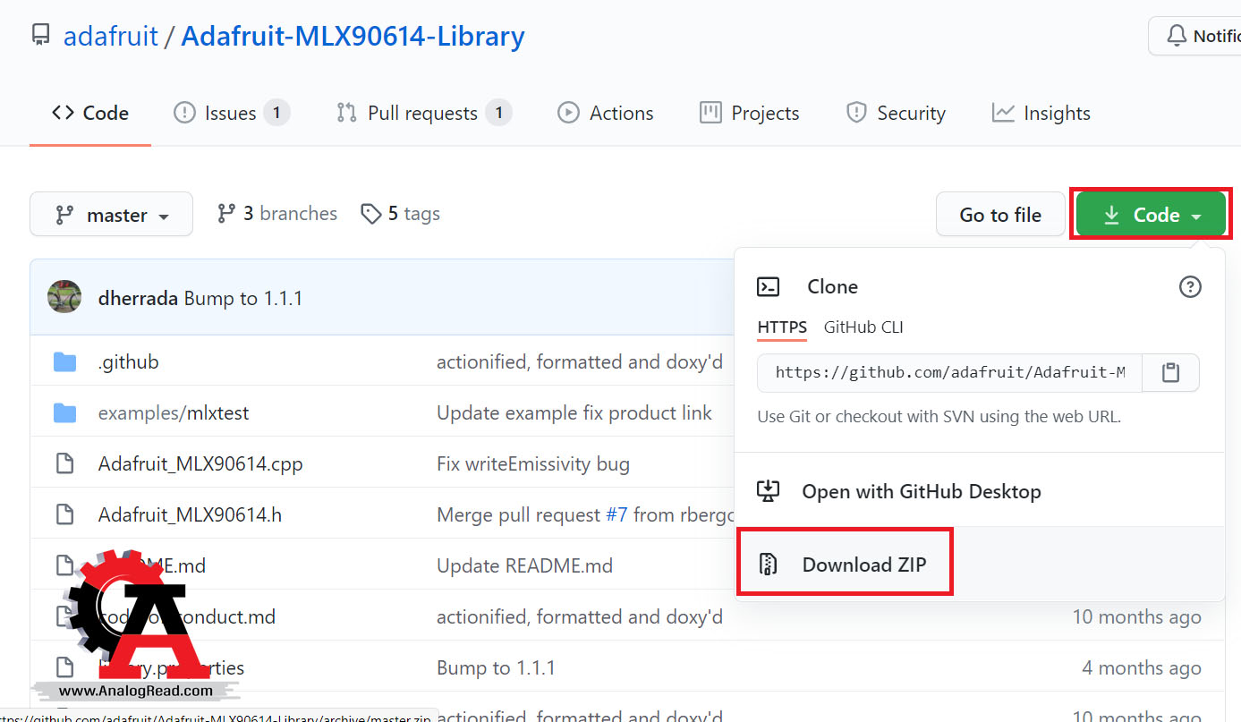Click the examples/mlxtest folder icon
Viewport: 1241px width, 722px height.
[x=64, y=413]
